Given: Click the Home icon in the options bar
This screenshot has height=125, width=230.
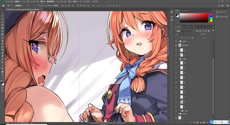Looking at the screenshot, I should point(2,6).
